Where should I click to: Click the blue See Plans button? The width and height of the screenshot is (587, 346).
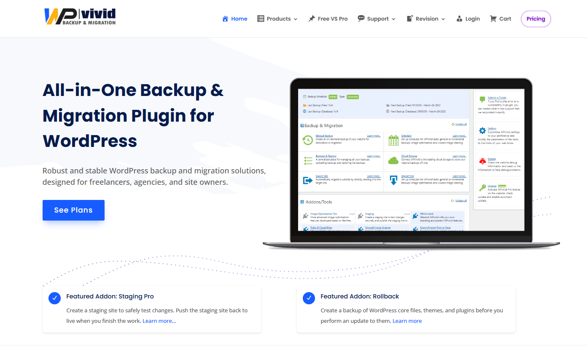(73, 210)
